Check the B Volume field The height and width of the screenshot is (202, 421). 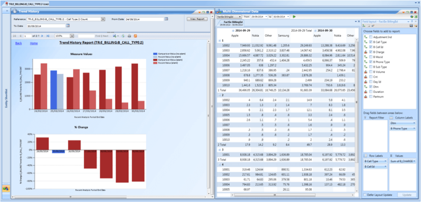(371, 72)
